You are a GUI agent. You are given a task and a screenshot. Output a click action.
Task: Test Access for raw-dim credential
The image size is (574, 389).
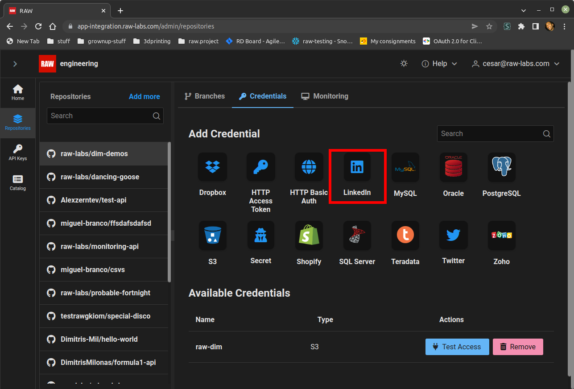coord(457,347)
